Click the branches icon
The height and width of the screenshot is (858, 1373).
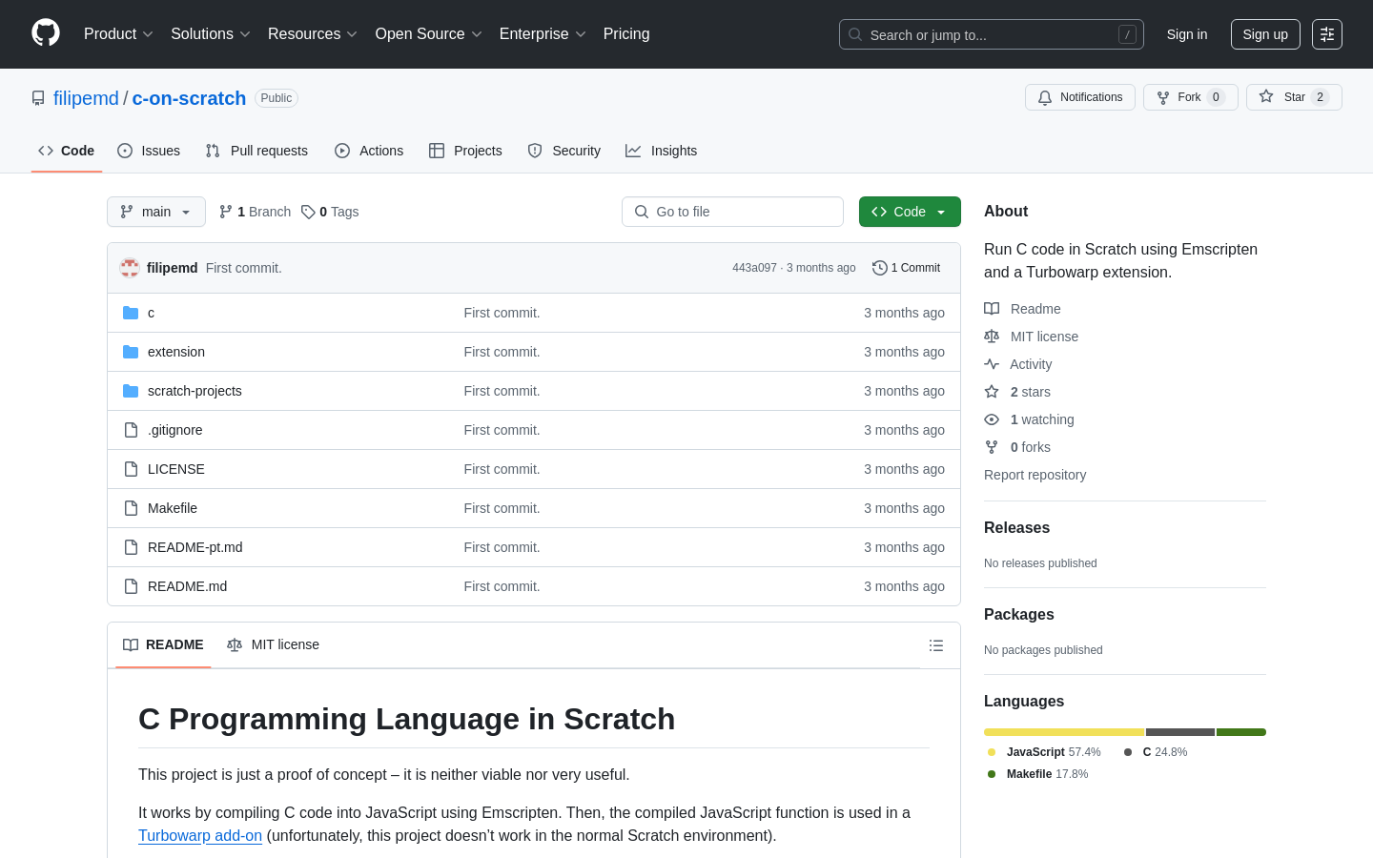226,212
